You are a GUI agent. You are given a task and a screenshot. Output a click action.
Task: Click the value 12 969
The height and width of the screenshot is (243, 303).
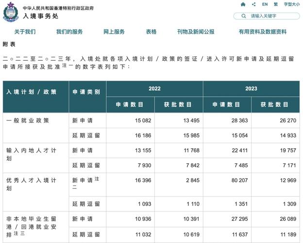coord(288,180)
